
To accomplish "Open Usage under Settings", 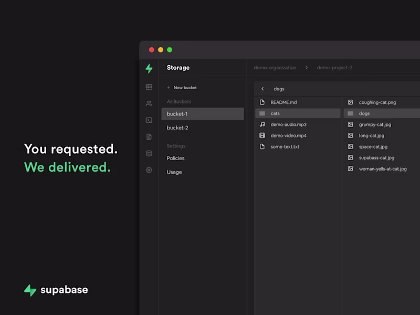I will coord(174,172).
